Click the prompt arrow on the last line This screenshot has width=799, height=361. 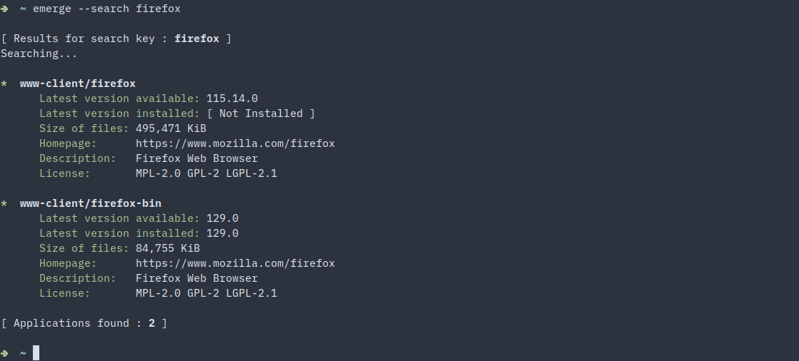click(4, 353)
